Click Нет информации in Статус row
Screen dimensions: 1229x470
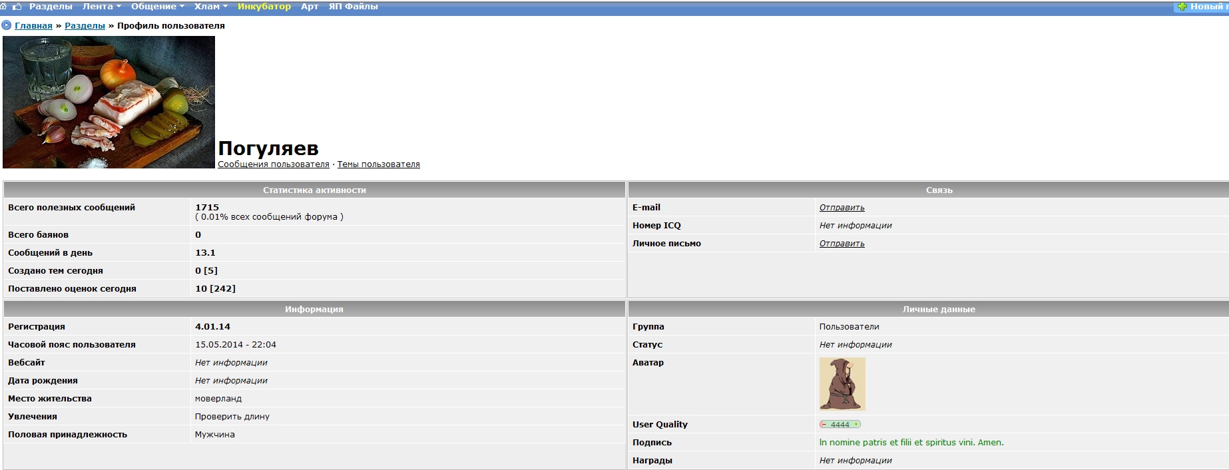tap(856, 345)
